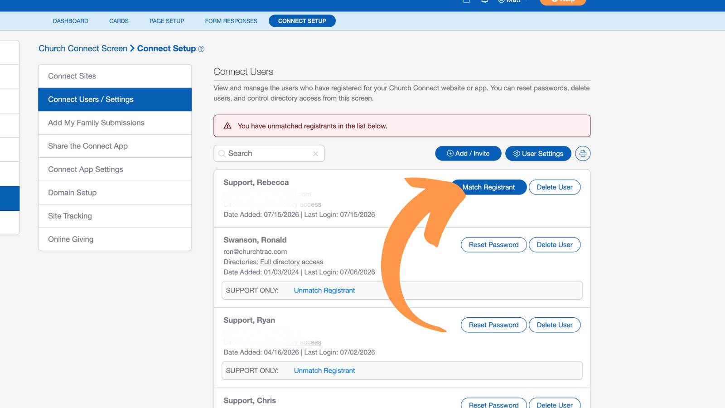This screenshot has width=725, height=408.
Task: Open the Form Responses tab
Action: point(231,21)
